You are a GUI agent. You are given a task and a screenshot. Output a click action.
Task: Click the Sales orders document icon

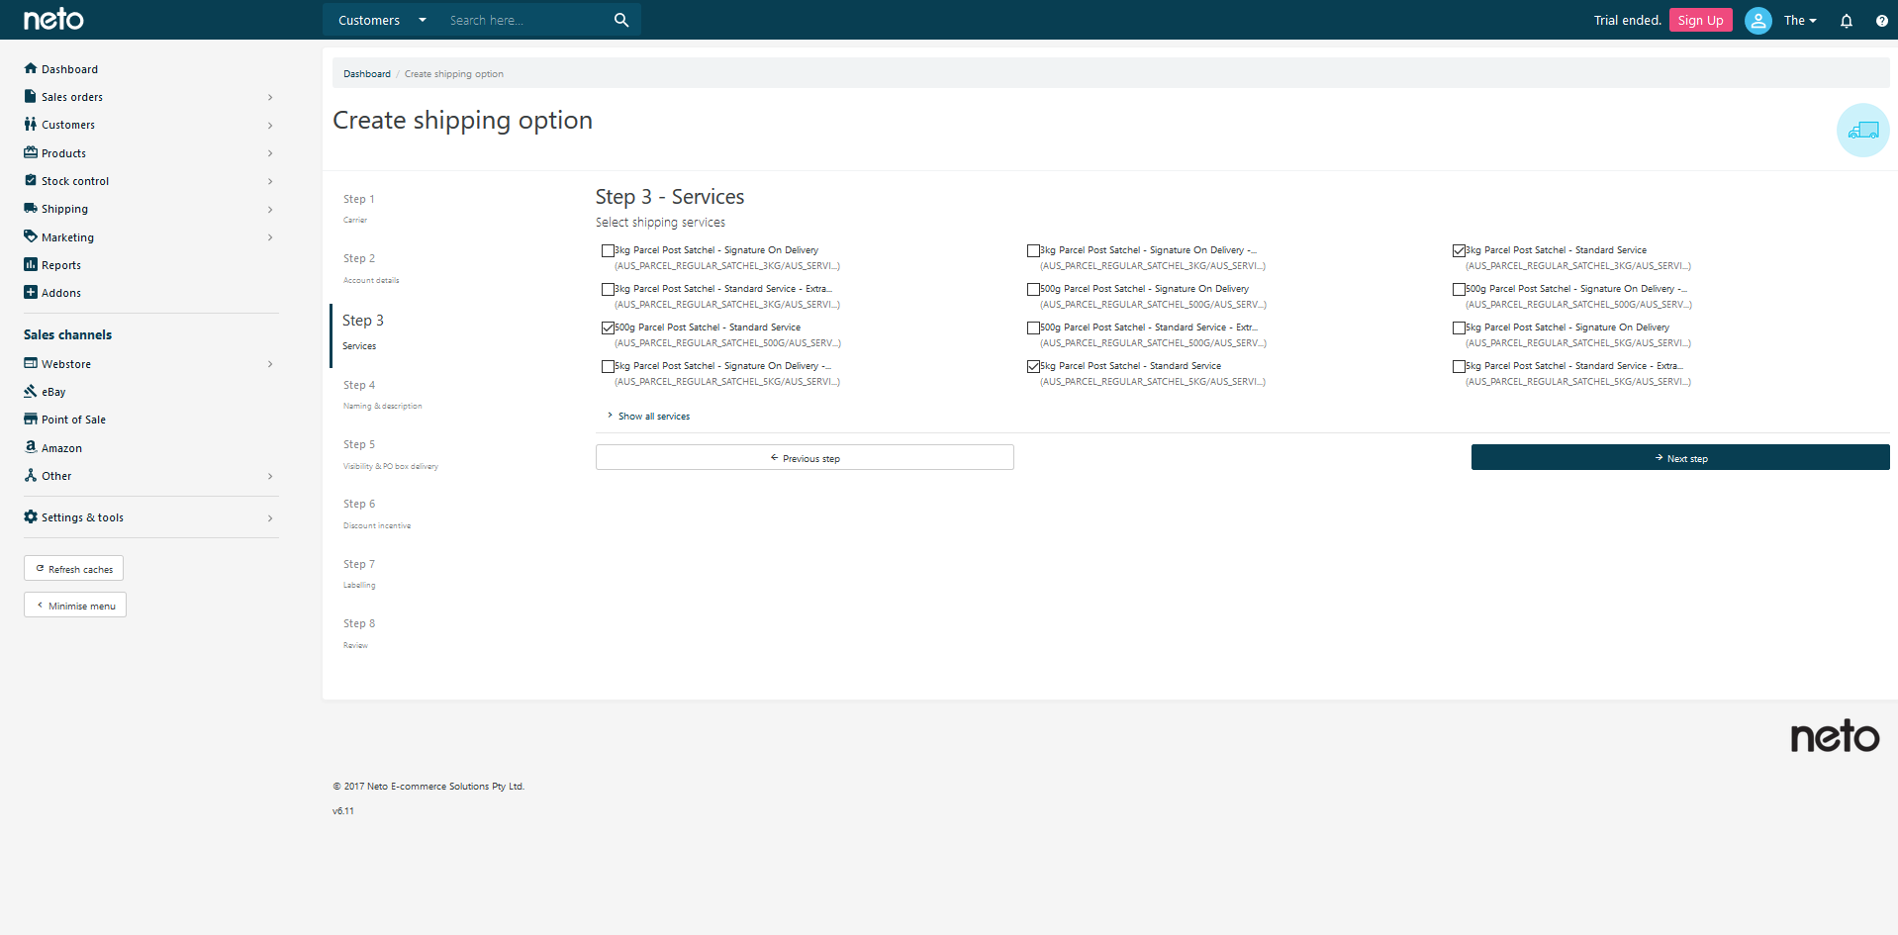pyautogui.click(x=31, y=96)
